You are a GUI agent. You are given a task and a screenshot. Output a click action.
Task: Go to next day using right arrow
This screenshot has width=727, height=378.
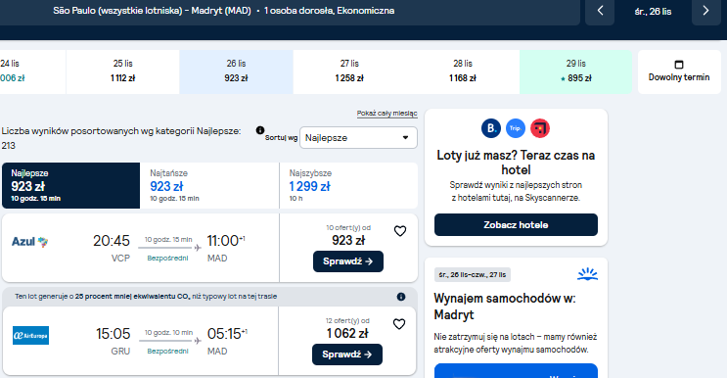(x=705, y=11)
